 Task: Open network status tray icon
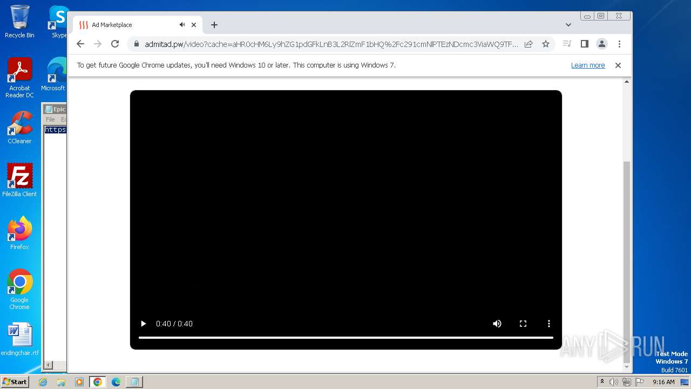pos(626,382)
